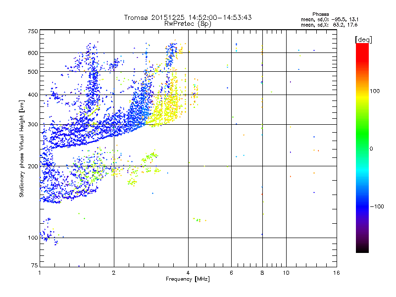This screenshot has height=297, width=396.
Task: Click the x-axis tick label '10'
Action: point(286,273)
